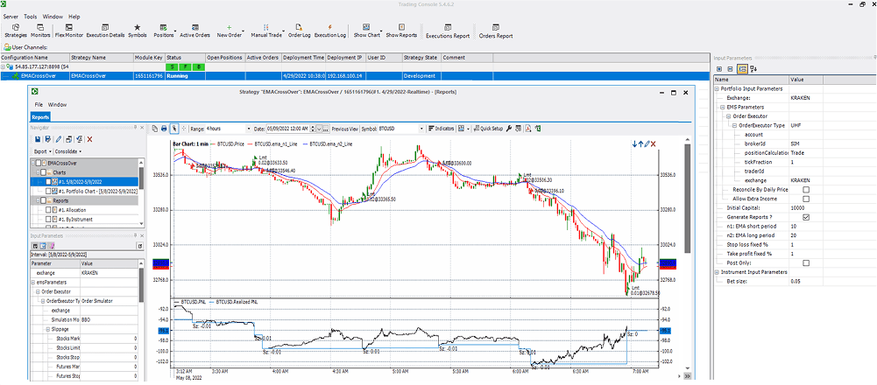Open the Order Log
Screen dimensions: 877x385
coord(299,31)
